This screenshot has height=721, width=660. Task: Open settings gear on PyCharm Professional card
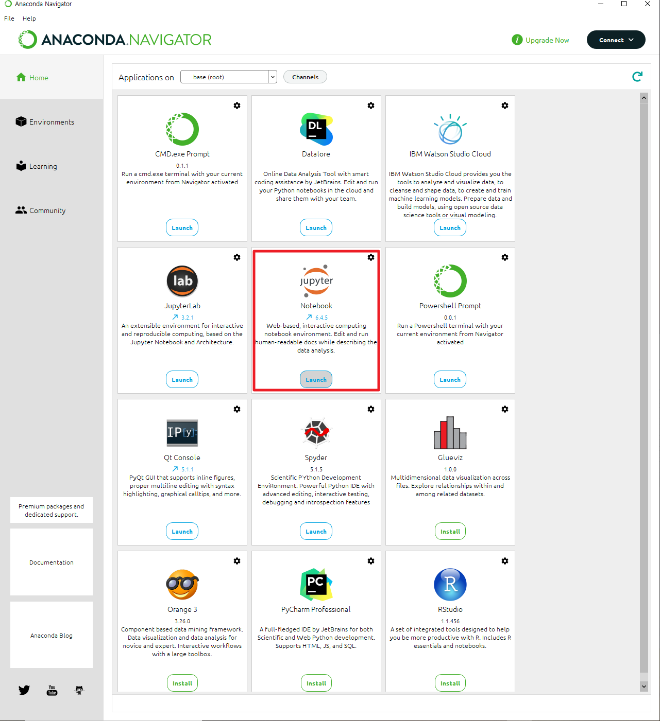371,561
